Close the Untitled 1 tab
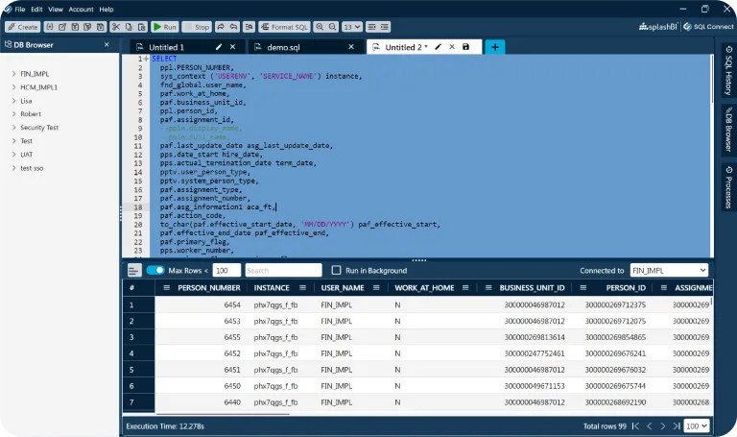 click(232, 47)
